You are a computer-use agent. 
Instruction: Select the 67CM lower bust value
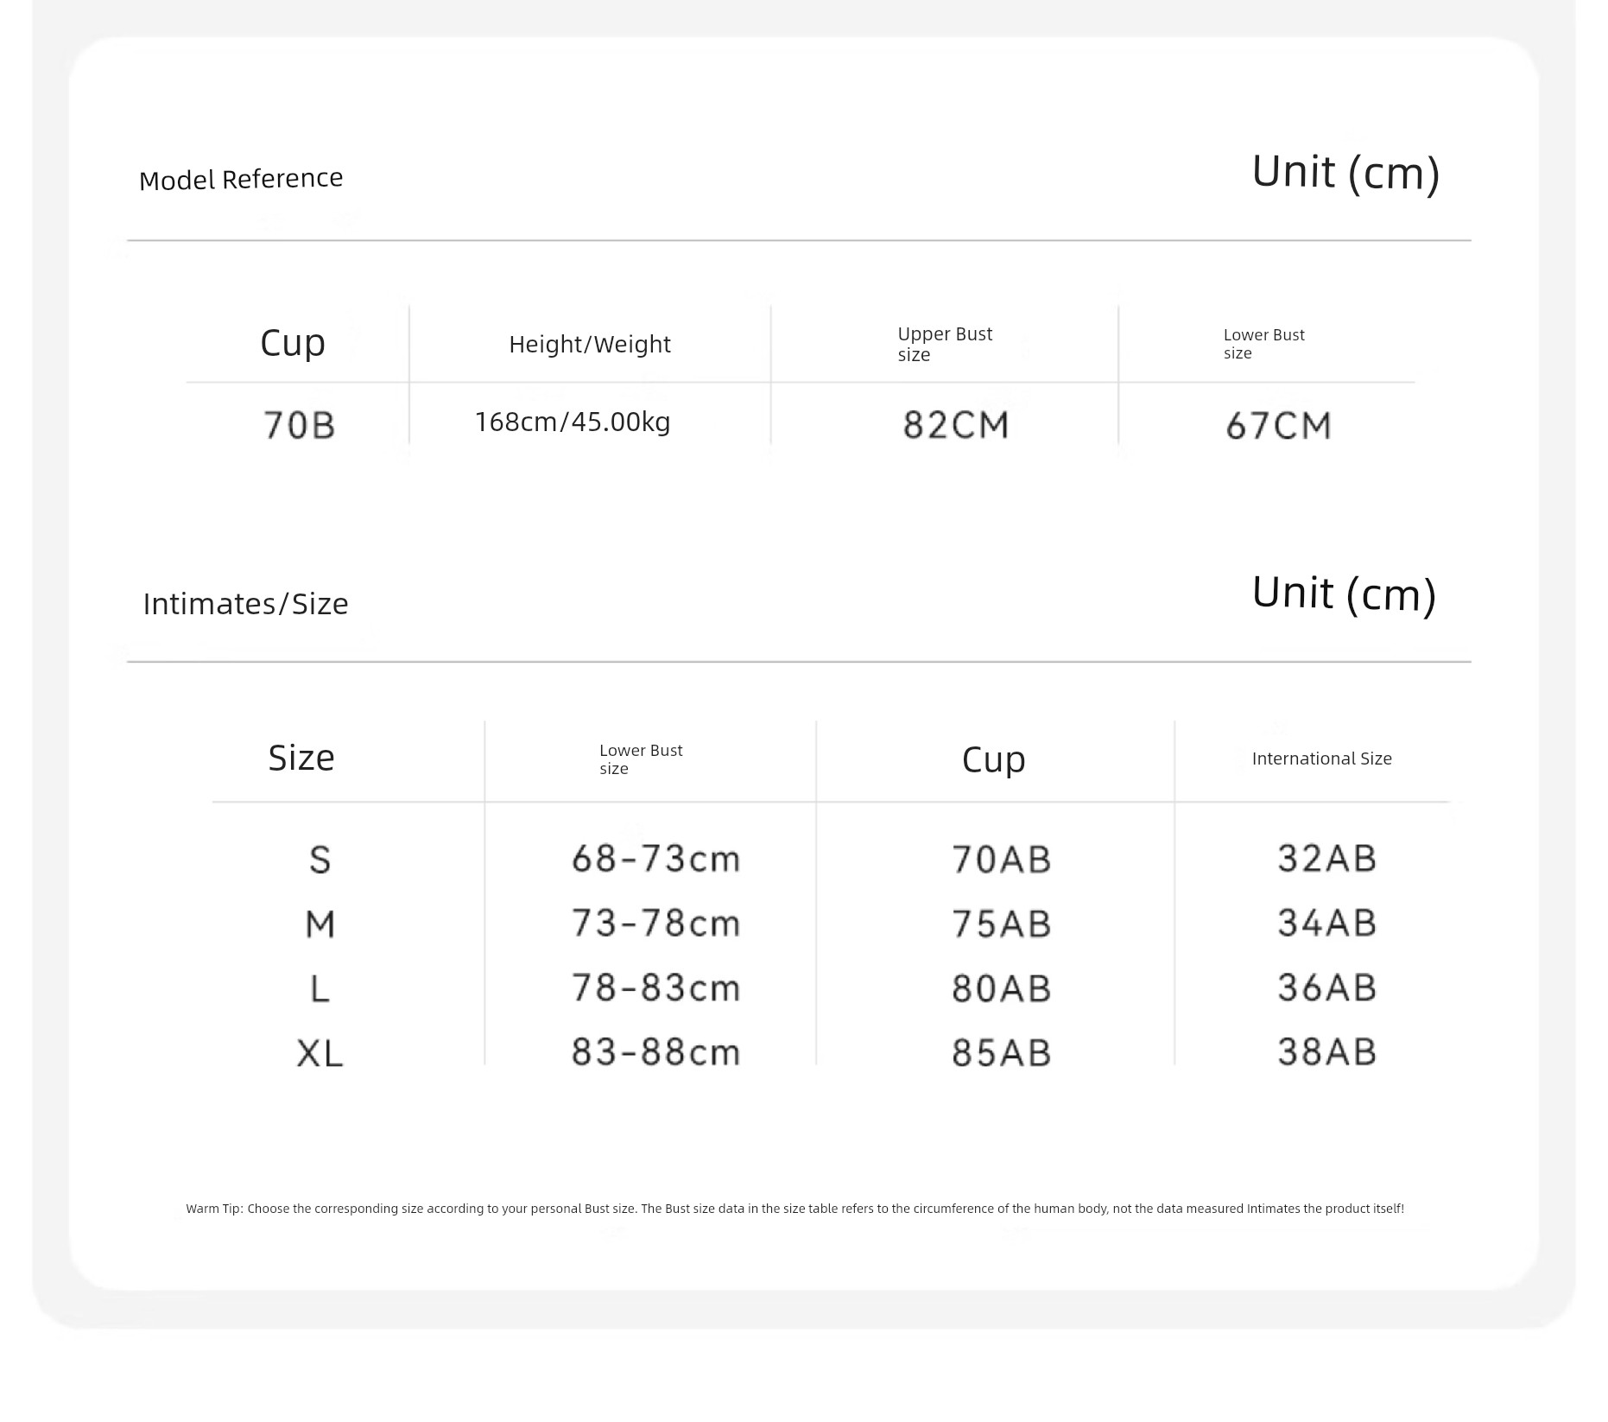coord(1278,426)
